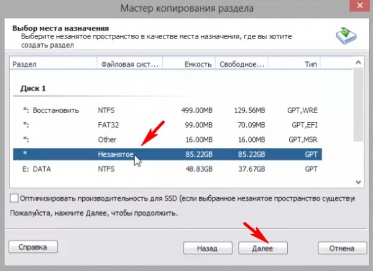Image resolution: width=373 pixels, height=271 pixels.
Task: Click the 129.56MB free space cell
Action: pos(249,111)
